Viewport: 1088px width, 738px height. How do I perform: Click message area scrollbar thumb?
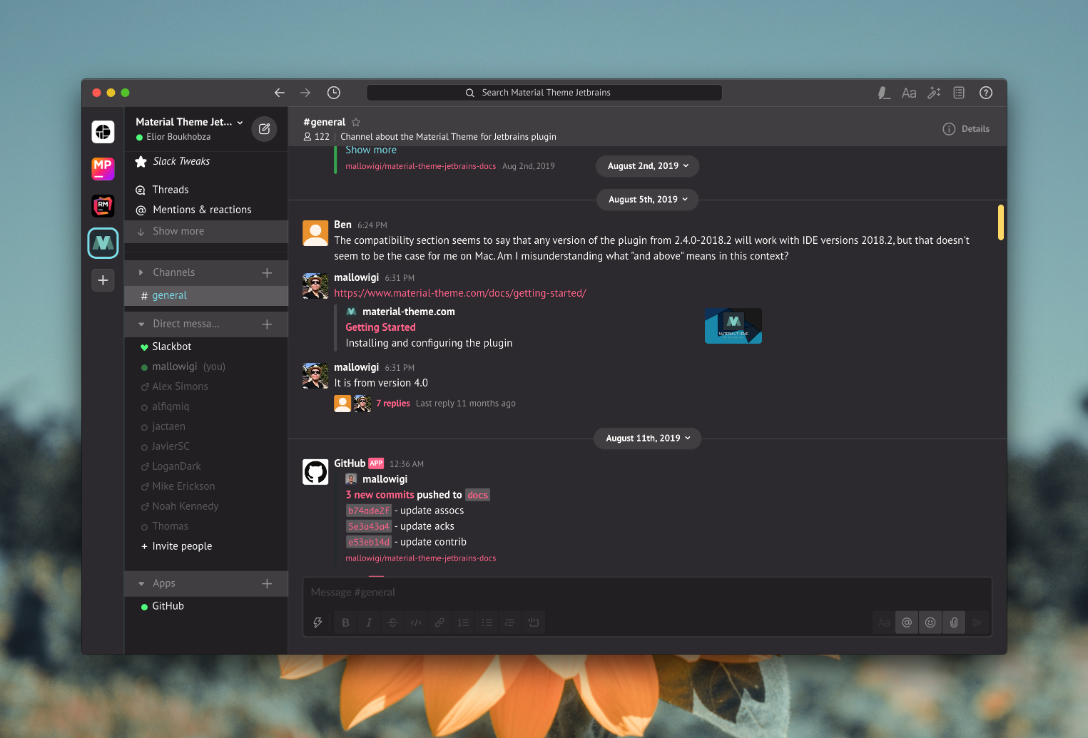[1001, 222]
